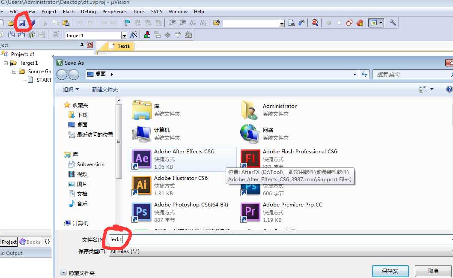Click the 搜索 桌面 search box

[x=413, y=74]
